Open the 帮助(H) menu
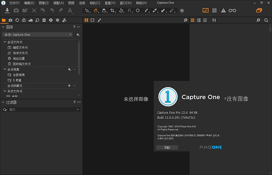 click(141, 3)
